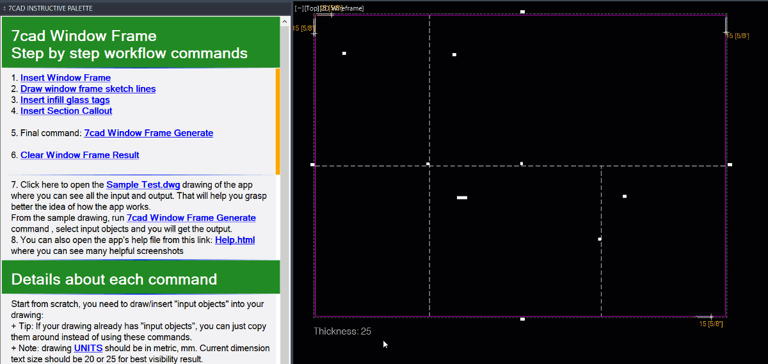Open the Insert Window Frame link
Screen dimensions: 768x364
[65, 78]
